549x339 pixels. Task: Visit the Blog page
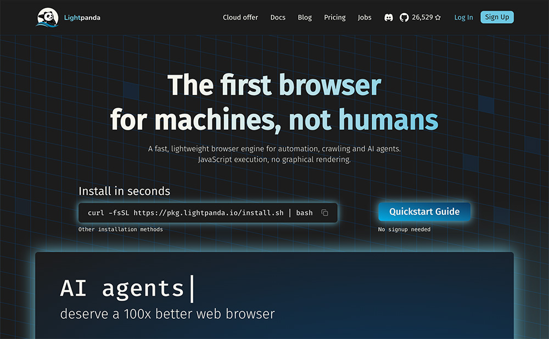pyautogui.click(x=305, y=18)
